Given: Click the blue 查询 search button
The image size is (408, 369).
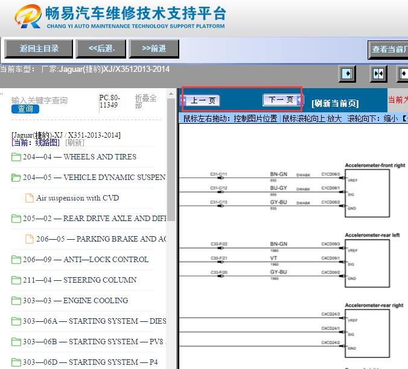Looking at the screenshot, I should click(x=25, y=109).
